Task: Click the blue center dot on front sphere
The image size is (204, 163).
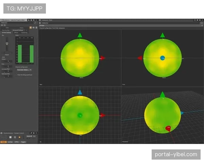Action: [163, 58]
